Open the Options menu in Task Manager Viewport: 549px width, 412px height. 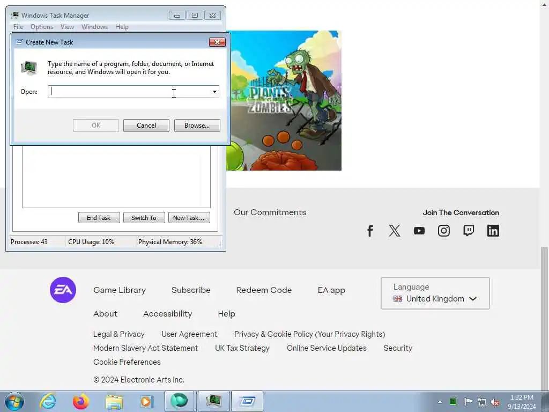coord(42,27)
